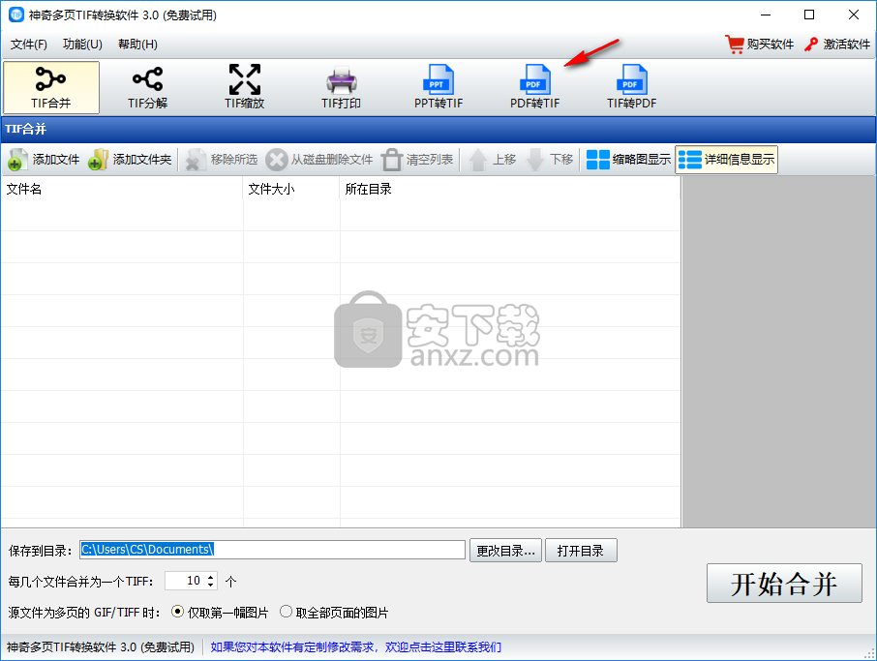The image size is (877, 661).
Task: Click 添加文件 to add files
Action: (44, 160)
